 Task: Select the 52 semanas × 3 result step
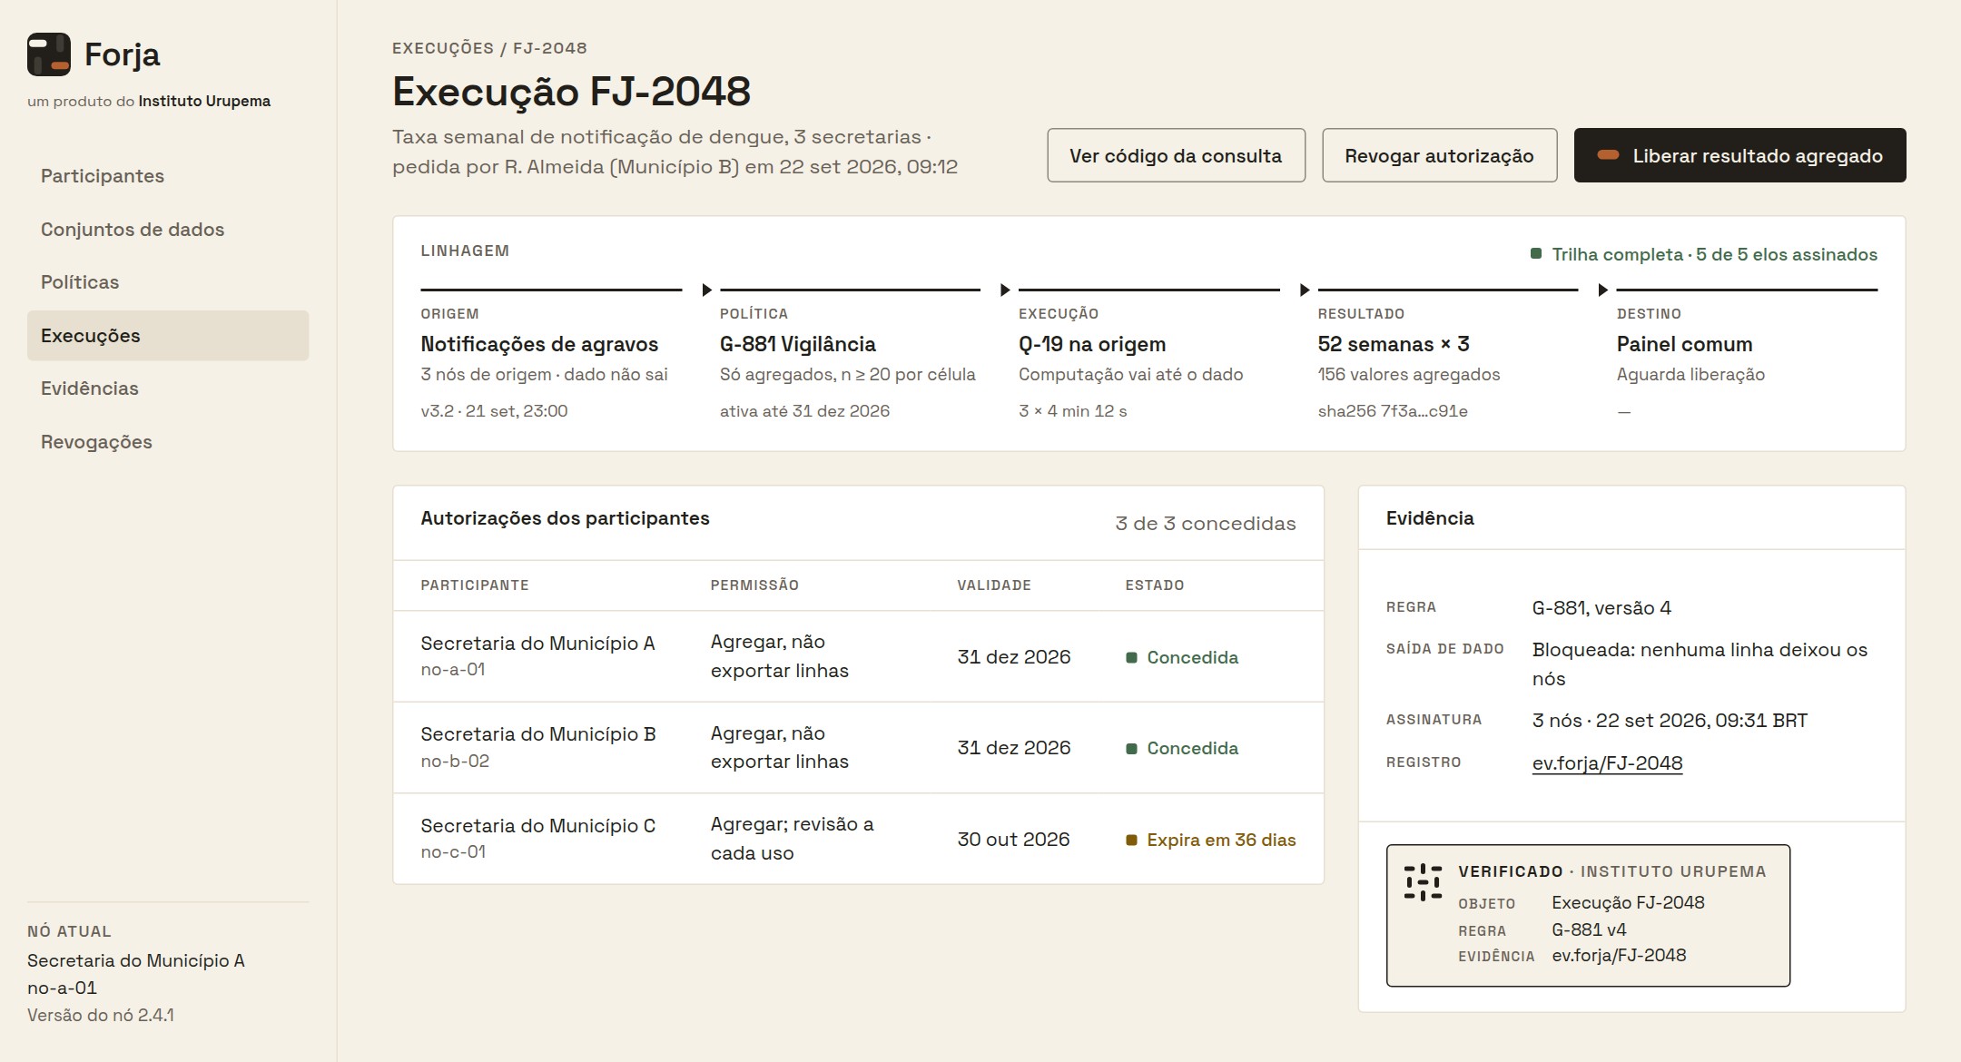(x=1448, y=354)
